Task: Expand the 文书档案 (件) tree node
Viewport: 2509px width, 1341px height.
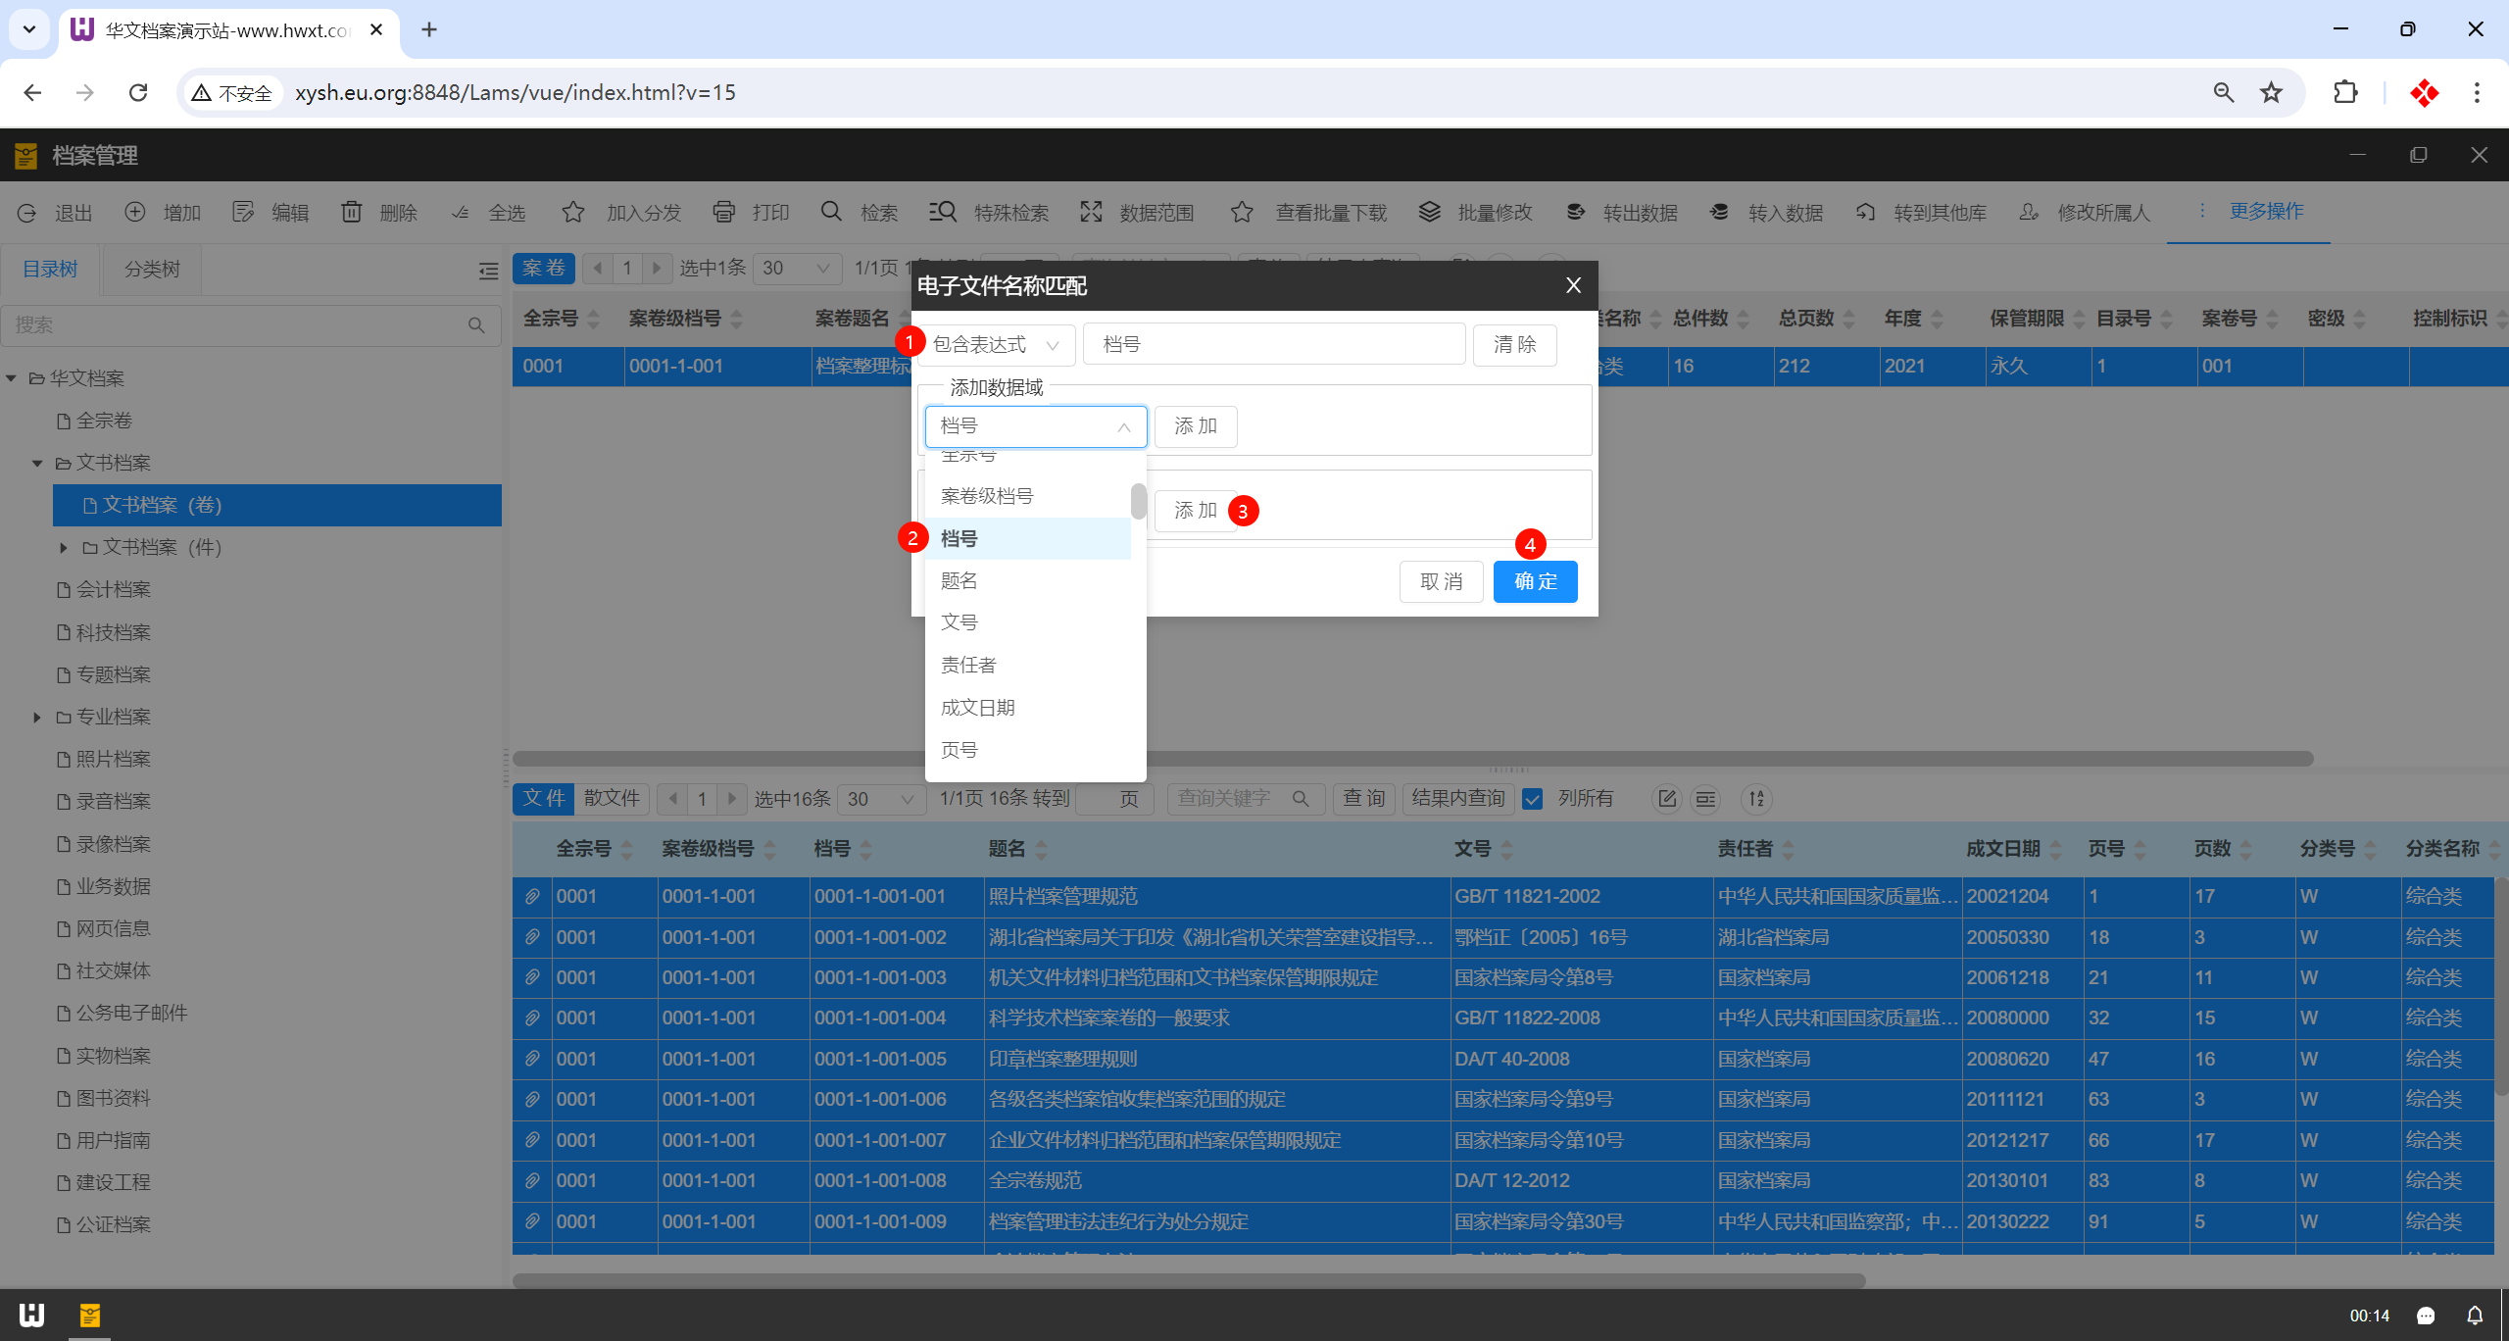Action: pyautogui.click(x=64, y=547)
